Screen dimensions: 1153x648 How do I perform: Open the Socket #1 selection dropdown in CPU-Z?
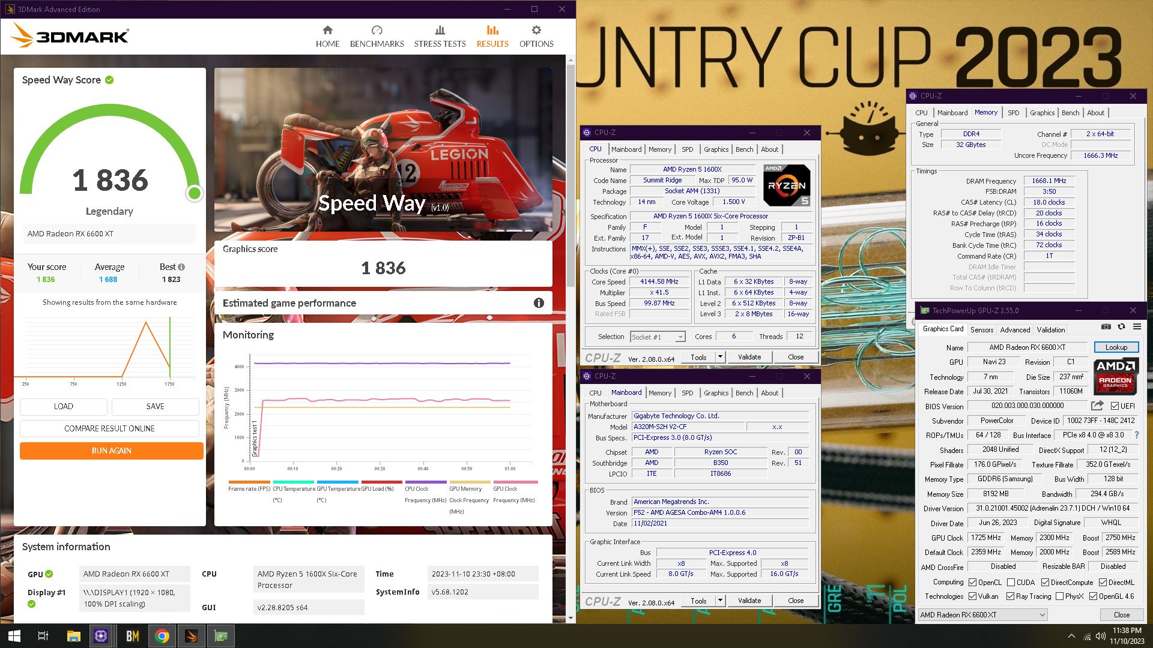coord(658,337)
